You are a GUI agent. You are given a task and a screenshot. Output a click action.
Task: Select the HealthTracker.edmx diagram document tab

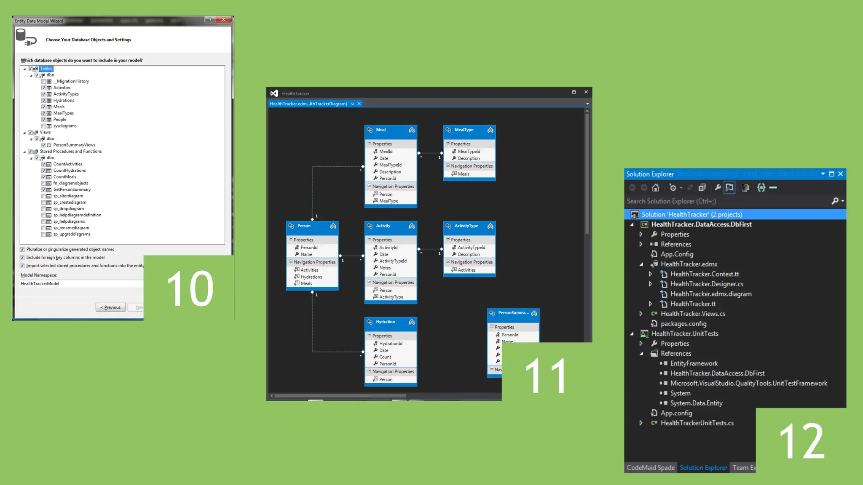point(308,104)
